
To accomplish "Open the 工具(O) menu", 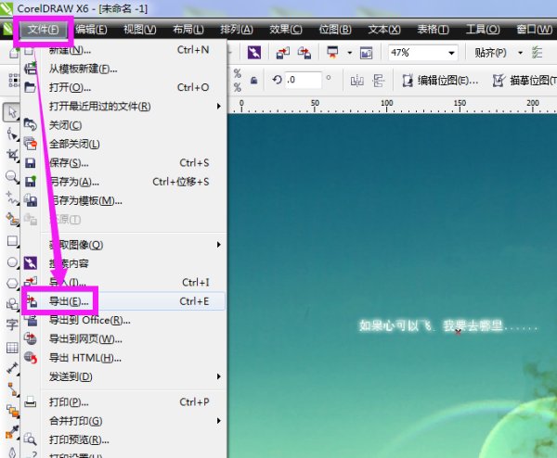I will (x=483, y=30).
